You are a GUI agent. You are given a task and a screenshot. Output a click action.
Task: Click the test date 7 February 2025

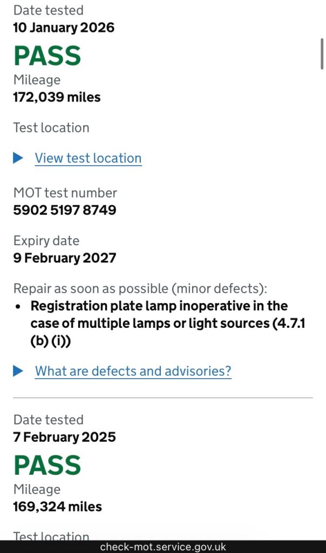click(64, 437)
